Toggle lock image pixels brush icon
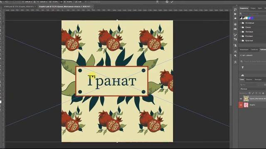This screenshot has height=149, width=266. click(x=253, y=93)
